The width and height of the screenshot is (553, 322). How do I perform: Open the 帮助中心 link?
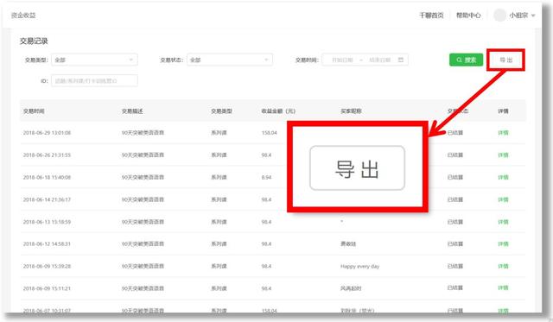(x=468, y=16)
